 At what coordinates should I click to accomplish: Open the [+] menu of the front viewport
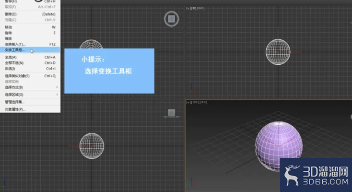pyautogui.click(x=188, y=9)
